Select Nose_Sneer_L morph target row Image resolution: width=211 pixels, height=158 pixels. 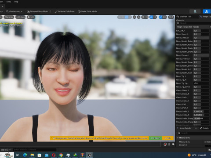click(182, 34)
